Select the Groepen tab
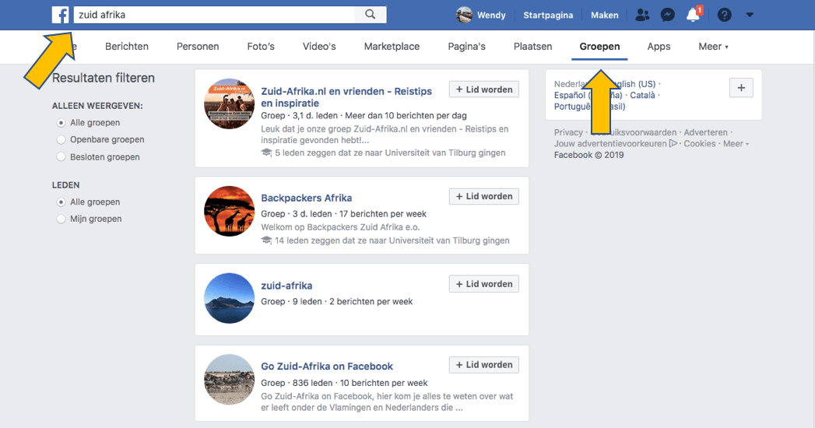The image size is (815, 428). (x=599, y=46)
